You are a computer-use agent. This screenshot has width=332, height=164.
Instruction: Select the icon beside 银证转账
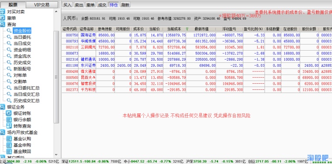click(9, 113)
